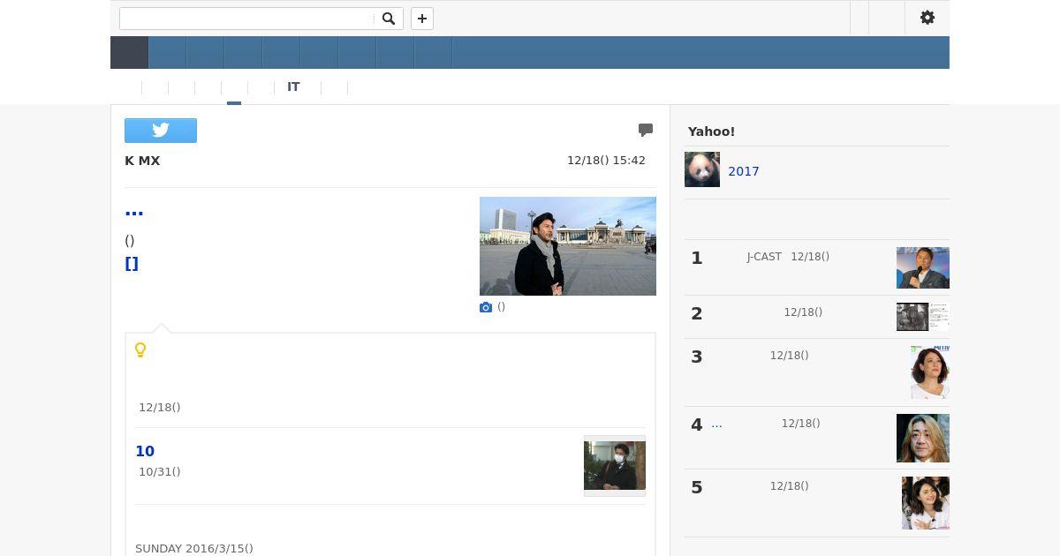Click the plus button beside search box
The width and height of the screenshot is (1060, 556).
422,19
